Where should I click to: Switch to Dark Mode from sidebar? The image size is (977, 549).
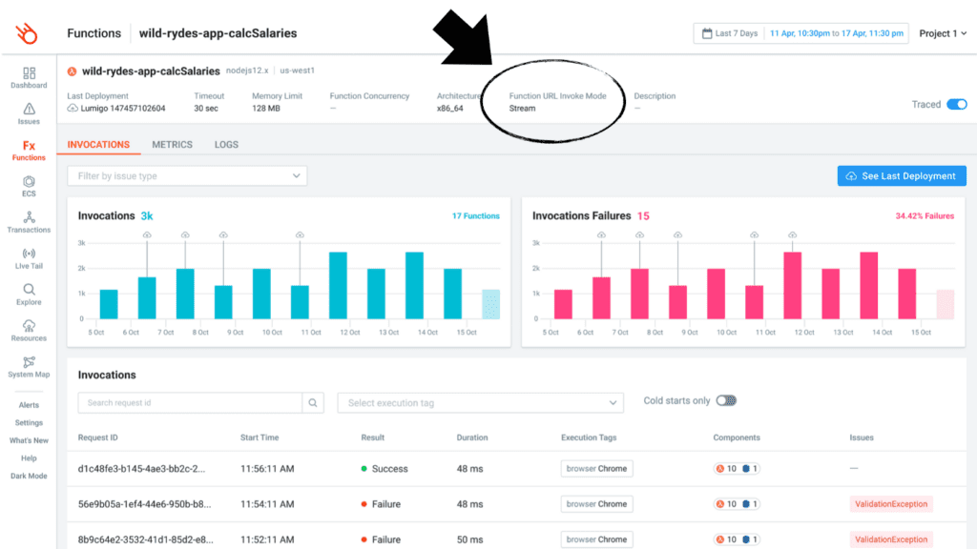click(29, 477)
